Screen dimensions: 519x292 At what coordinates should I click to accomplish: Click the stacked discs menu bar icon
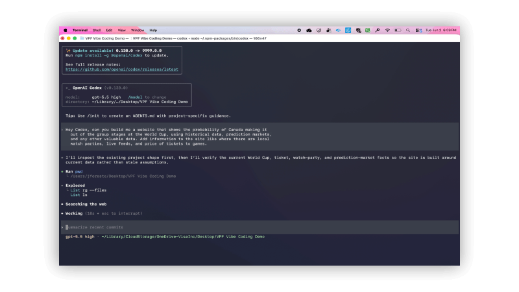358,30
